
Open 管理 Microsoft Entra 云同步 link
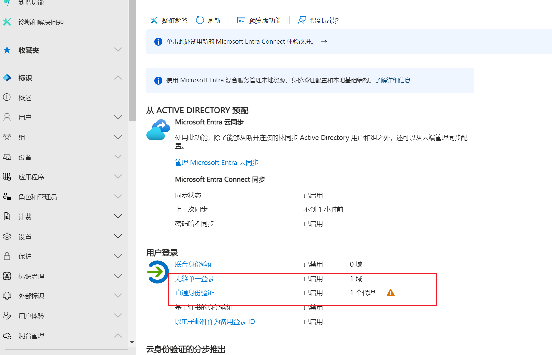tap(217, 163)
